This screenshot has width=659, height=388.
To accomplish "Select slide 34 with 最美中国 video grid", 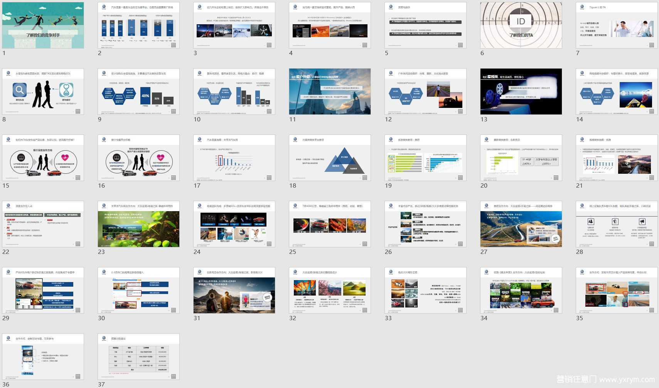I will click(521, 290).
